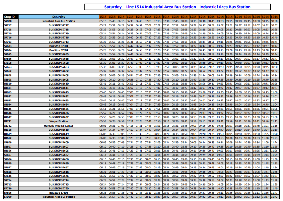
Task: Click the 10:30 time in first row
Action: (x=274, y=21)
